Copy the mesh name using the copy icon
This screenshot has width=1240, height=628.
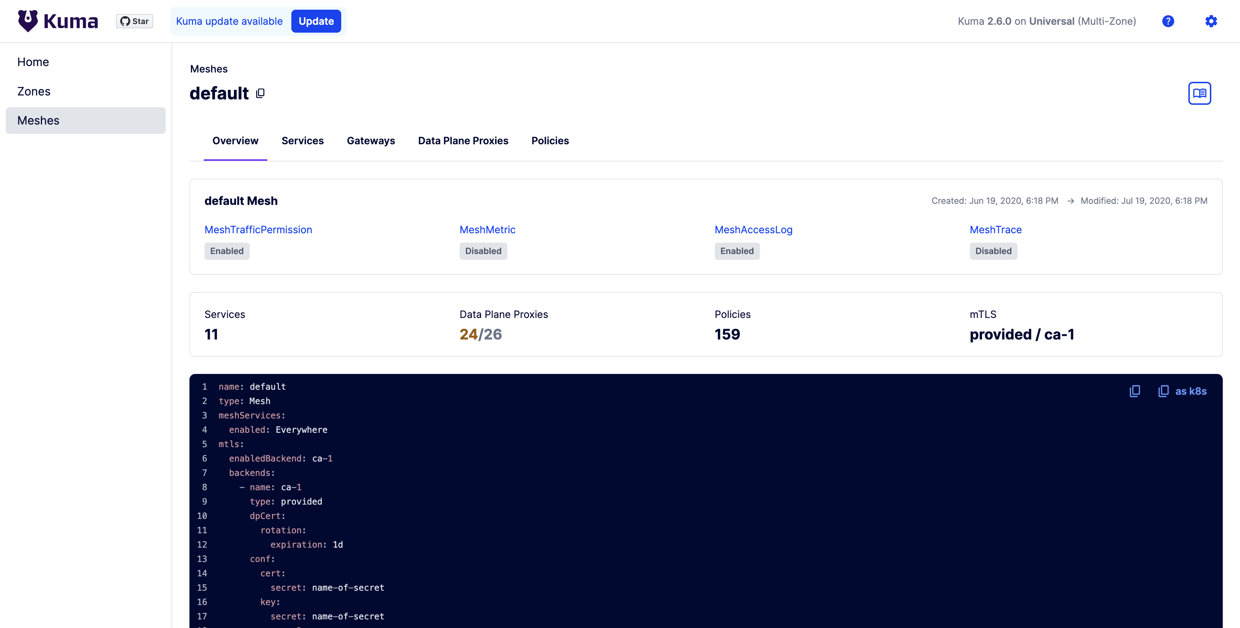tap(260, 93)
